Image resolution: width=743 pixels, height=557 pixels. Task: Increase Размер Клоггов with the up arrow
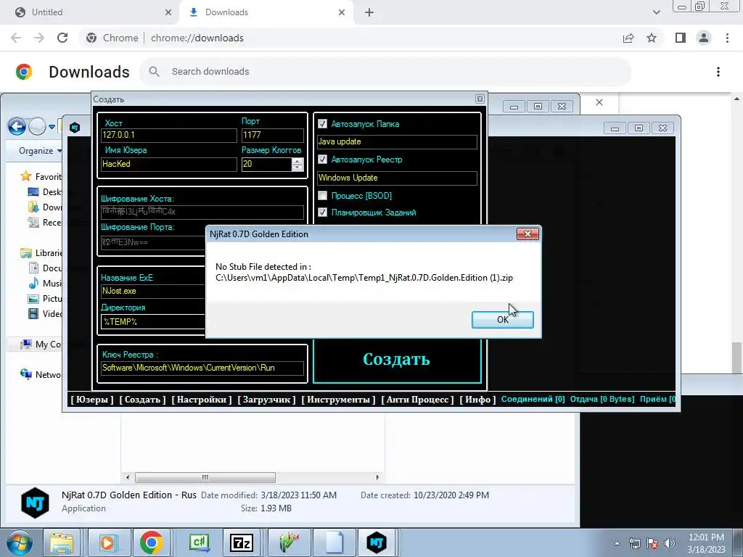(297, 161)
